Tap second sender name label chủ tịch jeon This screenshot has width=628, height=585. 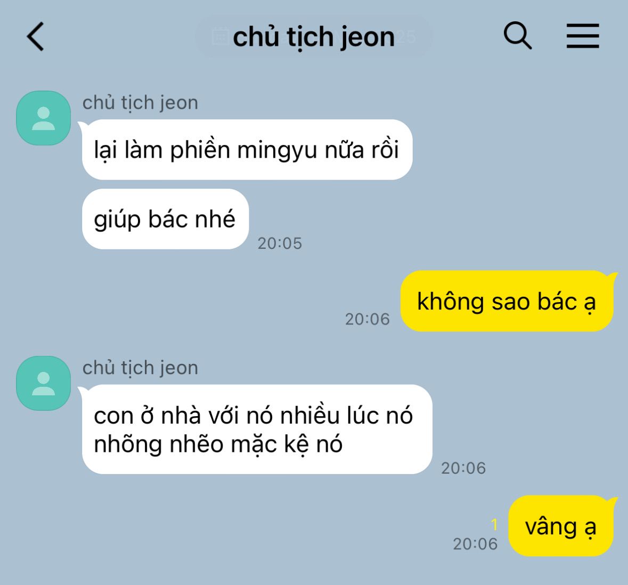(x=140, y=368)
